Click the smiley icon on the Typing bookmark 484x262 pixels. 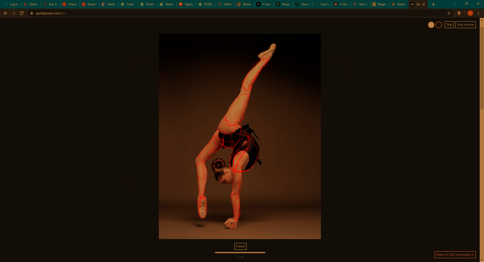pyautogui.click(x=180, y=4)
